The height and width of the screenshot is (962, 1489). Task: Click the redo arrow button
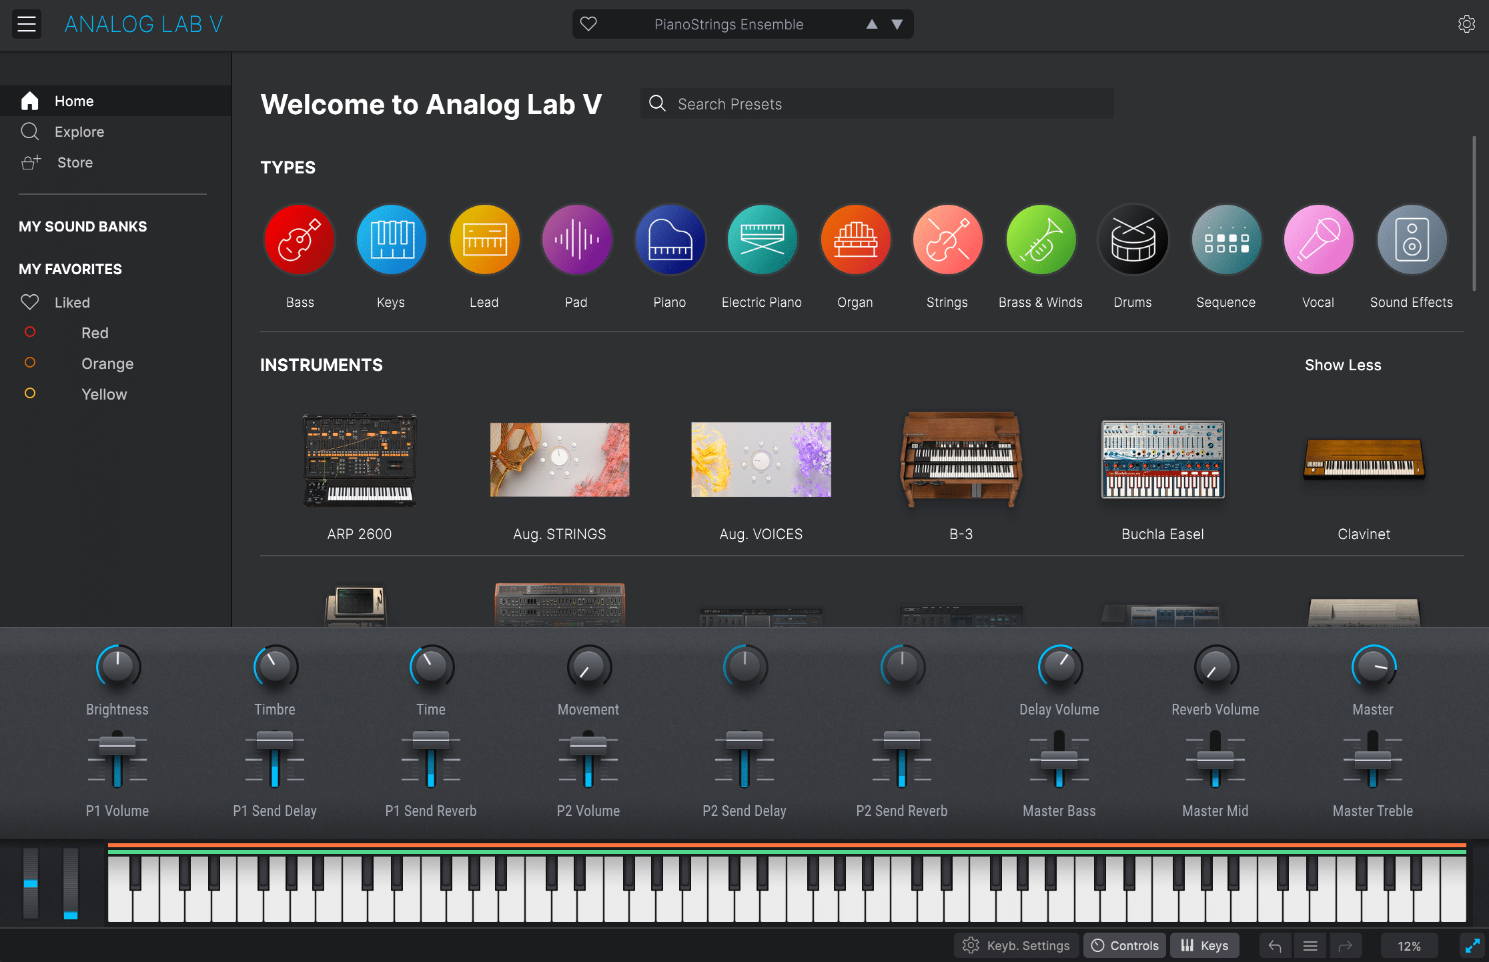pos(1346,945)
